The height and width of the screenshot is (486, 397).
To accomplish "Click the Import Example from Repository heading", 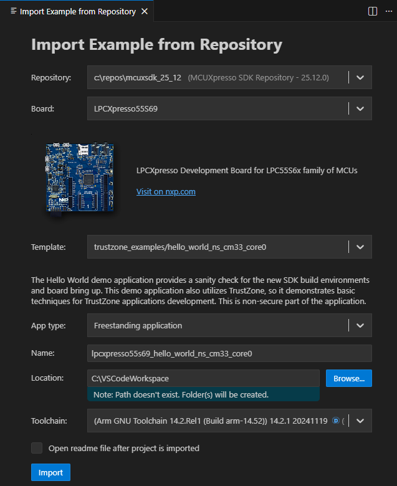I will (156, 44).
